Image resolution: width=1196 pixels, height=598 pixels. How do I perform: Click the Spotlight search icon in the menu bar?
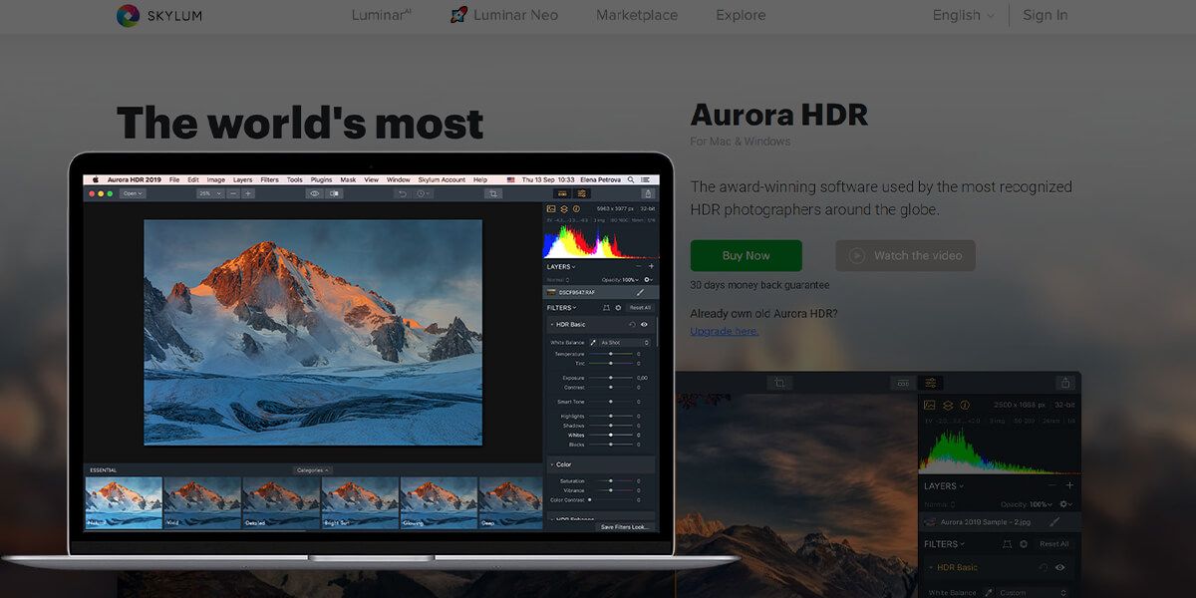click(x=631, y=179)
